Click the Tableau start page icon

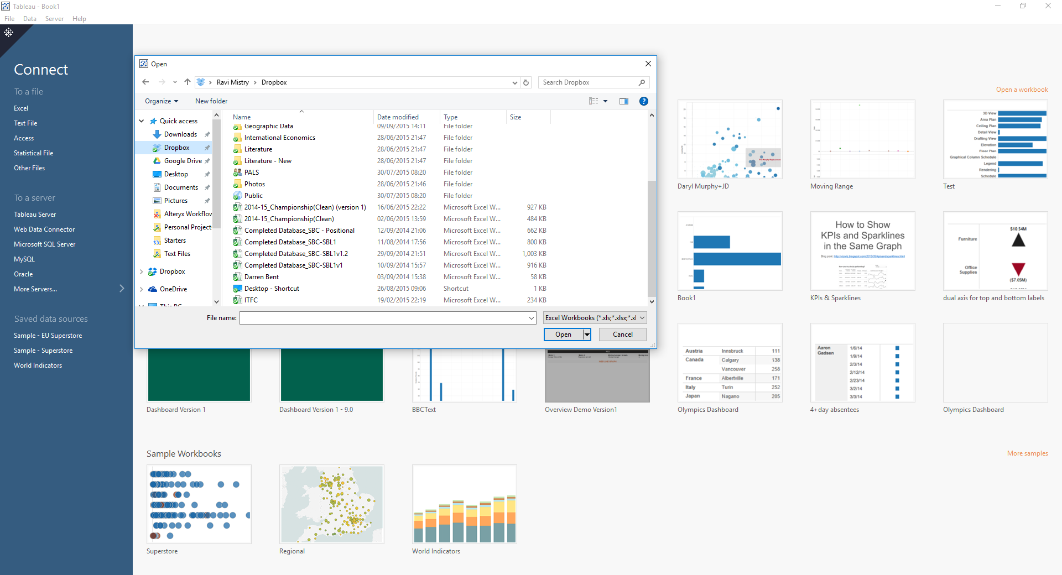click(x=9, y=33)
